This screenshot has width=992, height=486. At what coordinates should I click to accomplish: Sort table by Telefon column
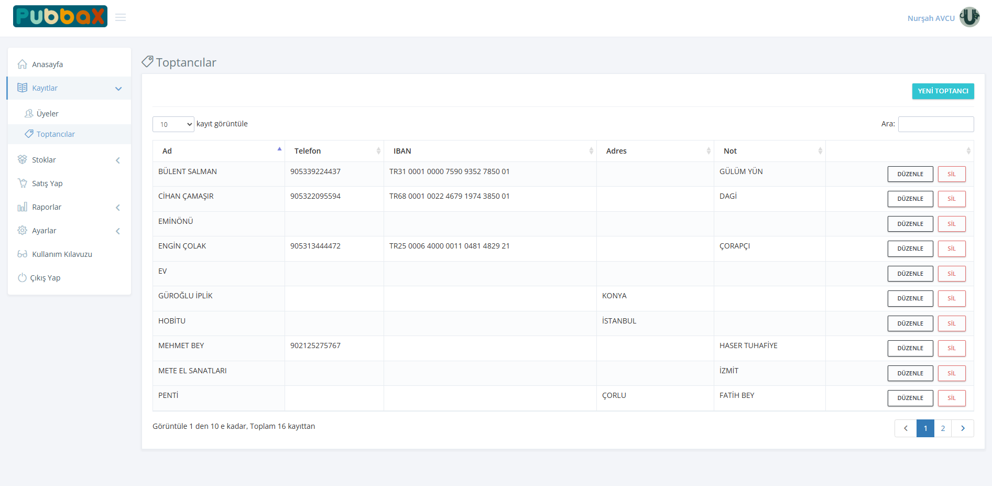click(x=334, y=151)
